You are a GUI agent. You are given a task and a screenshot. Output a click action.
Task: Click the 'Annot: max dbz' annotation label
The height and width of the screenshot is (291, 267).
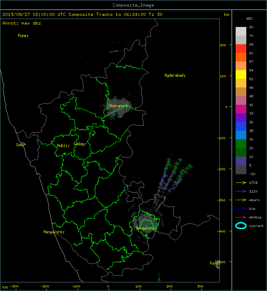click(x=22, y=23)
